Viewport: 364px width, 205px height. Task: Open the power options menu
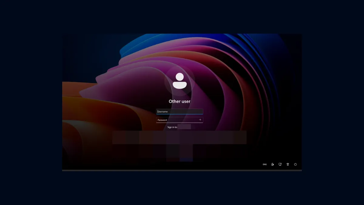pos(295,164)
